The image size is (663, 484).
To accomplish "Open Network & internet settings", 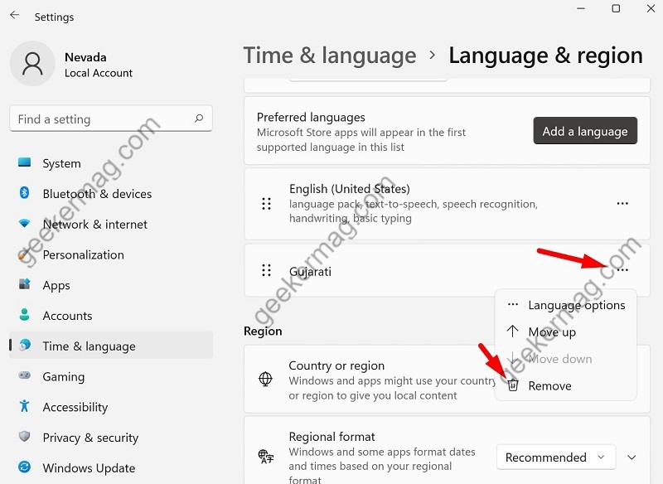I will point(111,224).
